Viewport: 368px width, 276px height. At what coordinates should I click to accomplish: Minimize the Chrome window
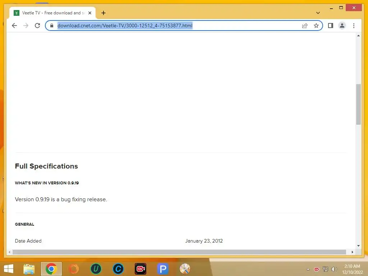coord(331,8)
